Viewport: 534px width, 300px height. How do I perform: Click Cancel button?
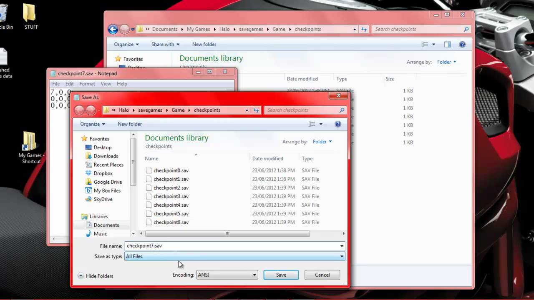point(322,275)
